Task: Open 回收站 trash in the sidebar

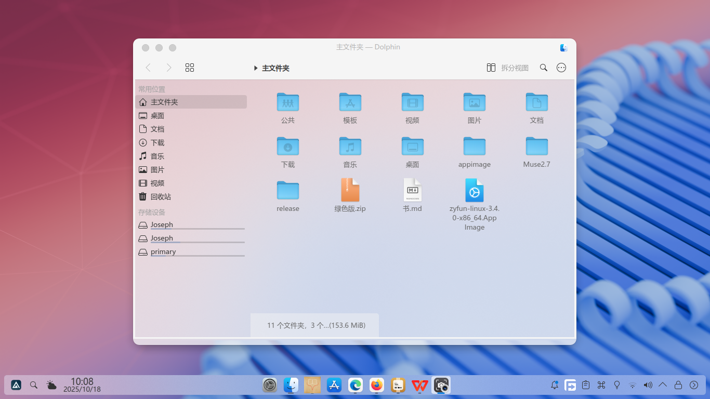Action: click(x=191, y=196)
